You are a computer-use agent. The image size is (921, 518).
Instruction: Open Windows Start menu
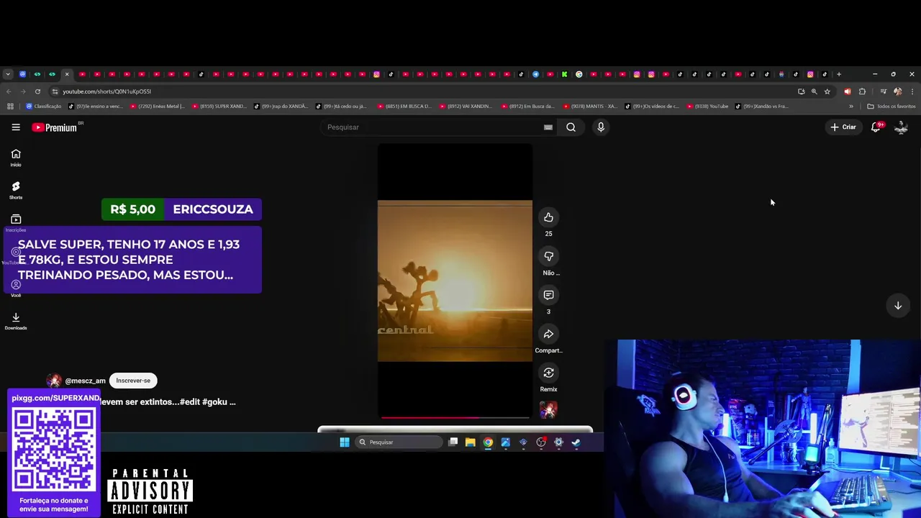tap(345, 442)
